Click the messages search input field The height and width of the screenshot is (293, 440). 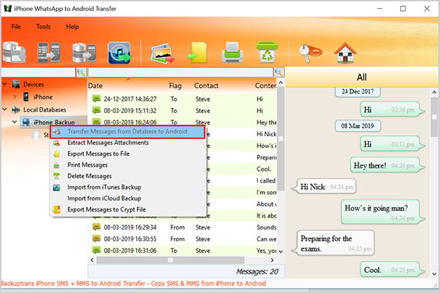[x=181, y=73]
